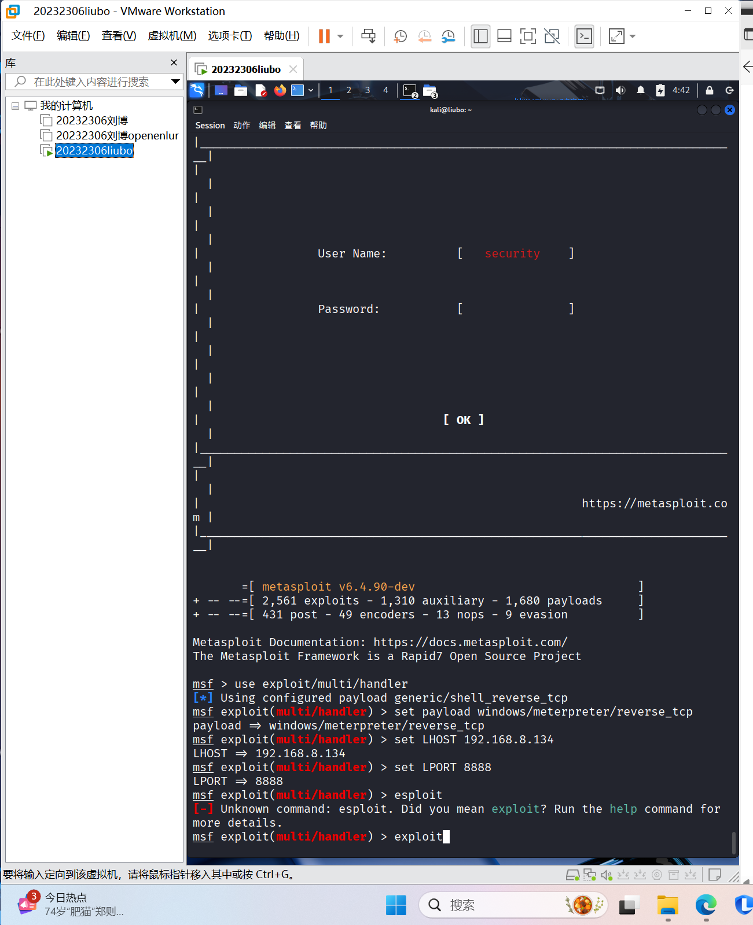Close the kali@liubo terminal window
The image size is (753, 925).
click(x=730, y=110)
